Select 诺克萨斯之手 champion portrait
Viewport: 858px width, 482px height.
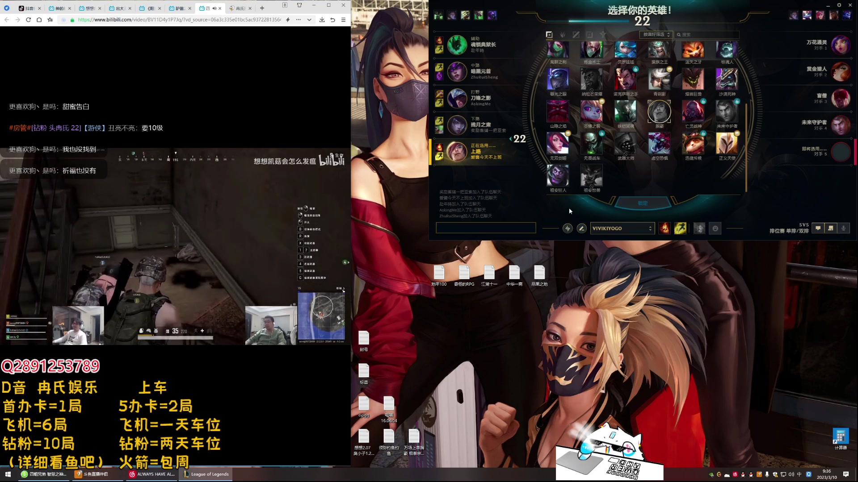625,79
